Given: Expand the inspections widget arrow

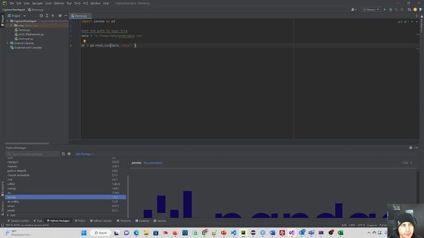Looking at the screenshot, I should coord(417,22).
